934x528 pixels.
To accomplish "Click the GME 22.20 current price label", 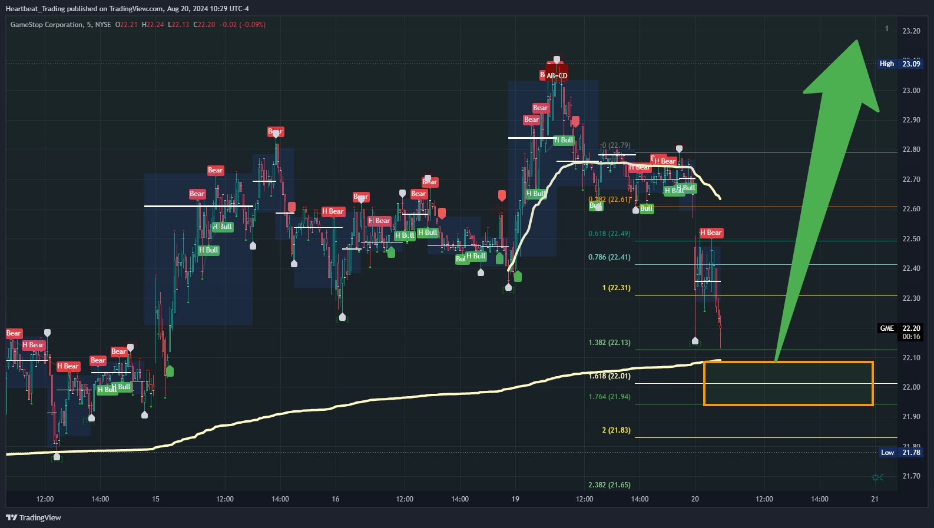I will click(900, 328).
